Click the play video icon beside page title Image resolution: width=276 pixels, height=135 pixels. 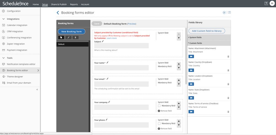[x=224, y=12]
